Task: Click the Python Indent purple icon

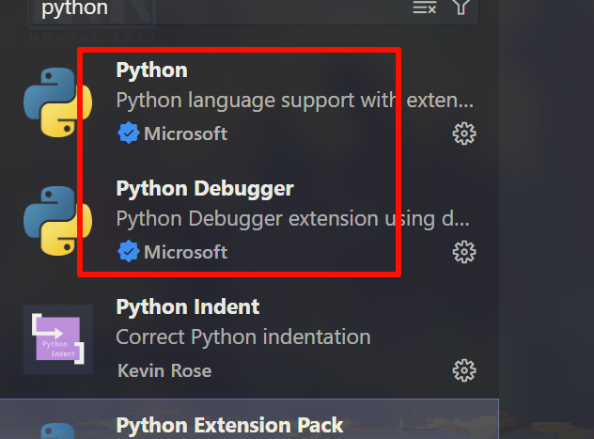Action: tap(58, 339)
